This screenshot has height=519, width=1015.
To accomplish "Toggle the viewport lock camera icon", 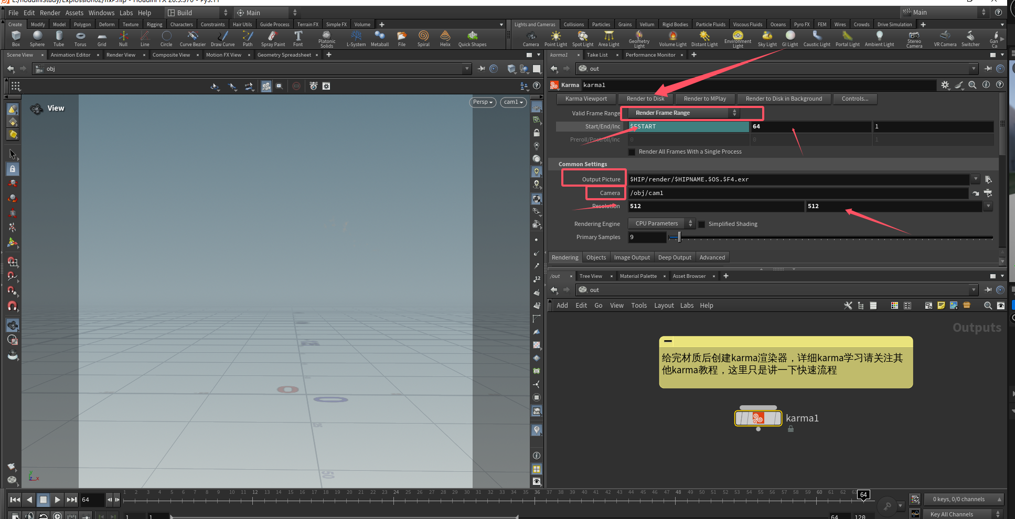I will 537,133.
